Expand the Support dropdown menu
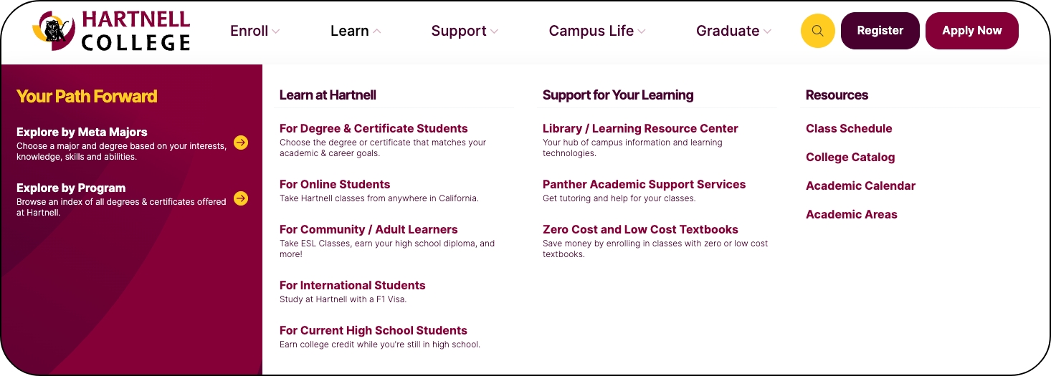Image resolution: width=1051 pixels, height=376 pixels. [x=464, y=31]
